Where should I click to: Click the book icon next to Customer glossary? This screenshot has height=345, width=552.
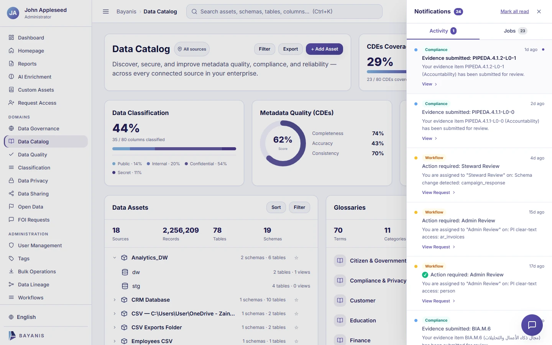click(340, 301)
